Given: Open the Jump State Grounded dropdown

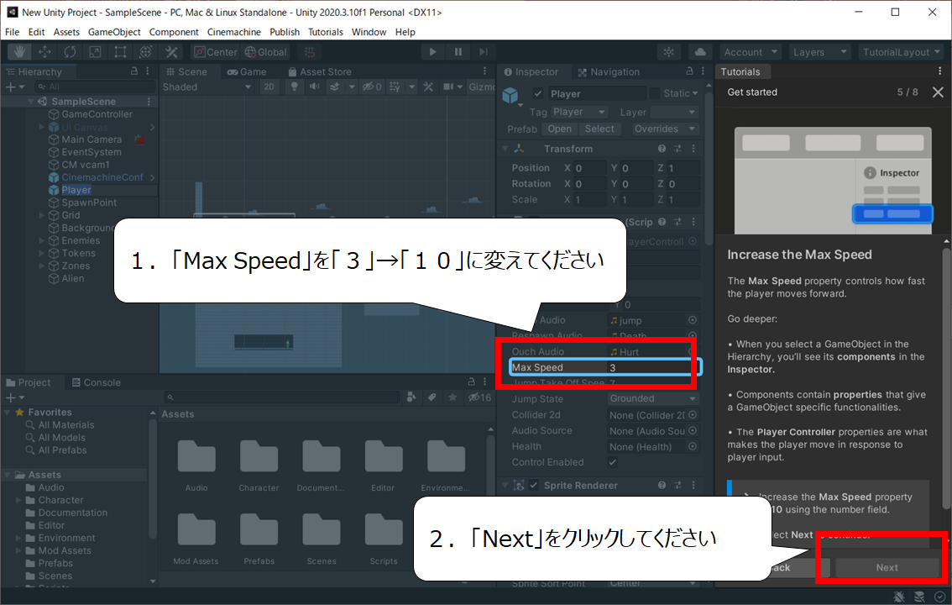Looking at the screenshot, I should 653,399.
